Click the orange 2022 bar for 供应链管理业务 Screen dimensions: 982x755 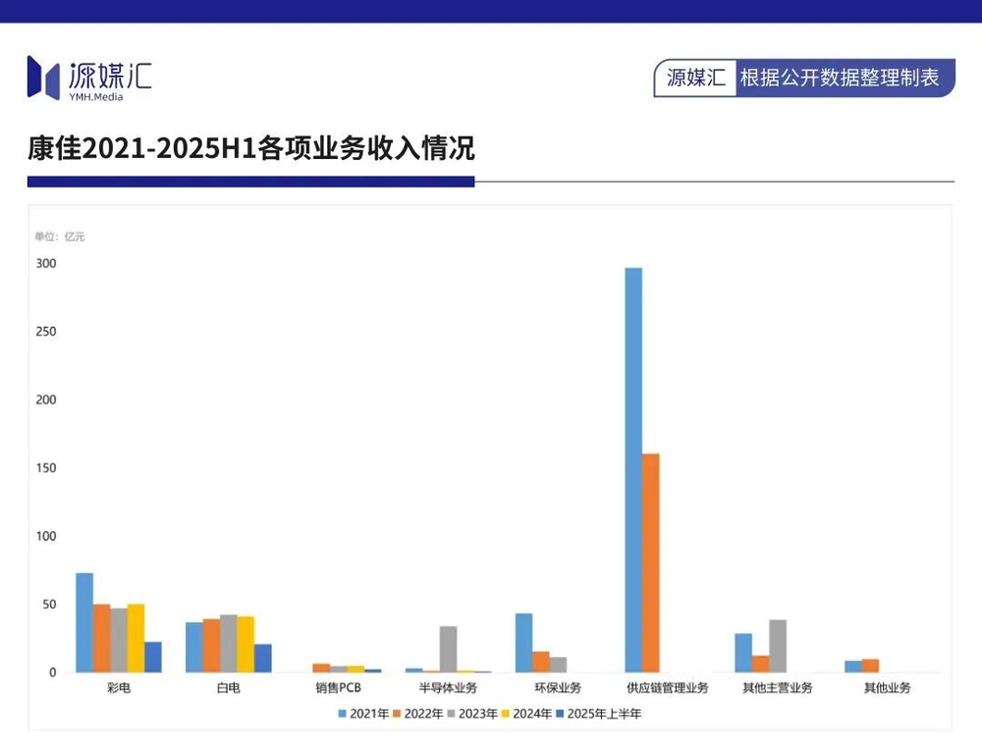click(x=651, y=564)
